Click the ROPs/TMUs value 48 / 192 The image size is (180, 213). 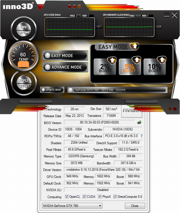pos(73,136)
